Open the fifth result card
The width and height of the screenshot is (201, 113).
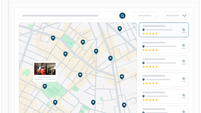(x=164, y=96)
